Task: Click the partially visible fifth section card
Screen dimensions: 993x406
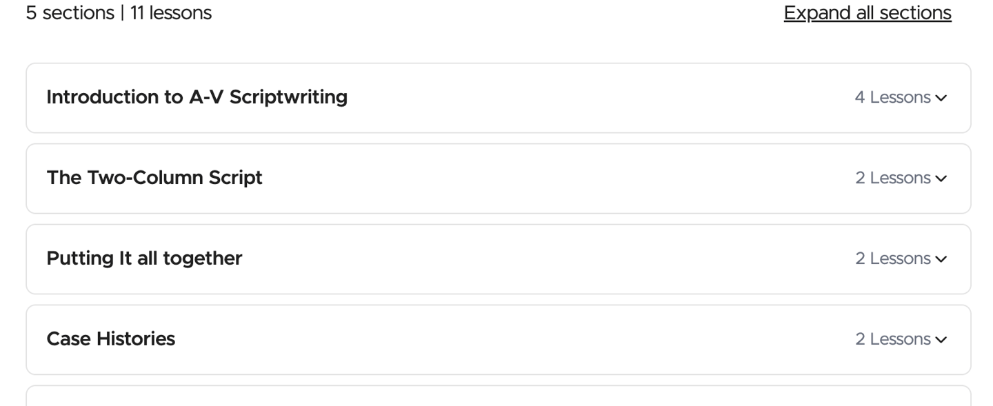Action: coord(498,397)
